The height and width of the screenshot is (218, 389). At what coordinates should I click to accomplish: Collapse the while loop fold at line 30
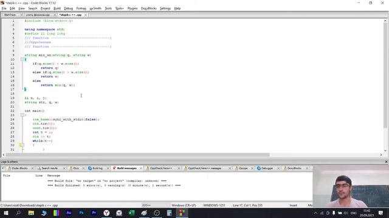click(x=22, y=145)
